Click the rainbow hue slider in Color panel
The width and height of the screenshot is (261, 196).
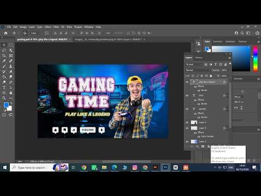click(256, 59)
